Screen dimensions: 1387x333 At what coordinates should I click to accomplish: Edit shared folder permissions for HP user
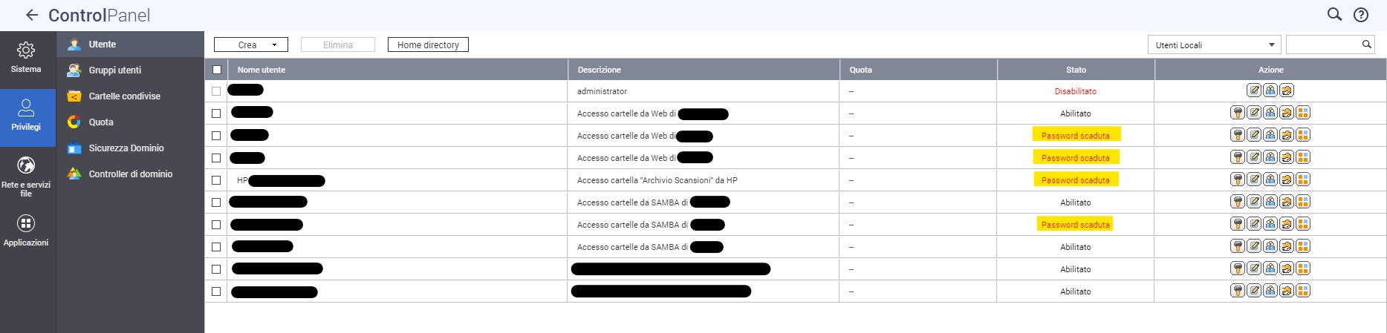(1287, 179)
